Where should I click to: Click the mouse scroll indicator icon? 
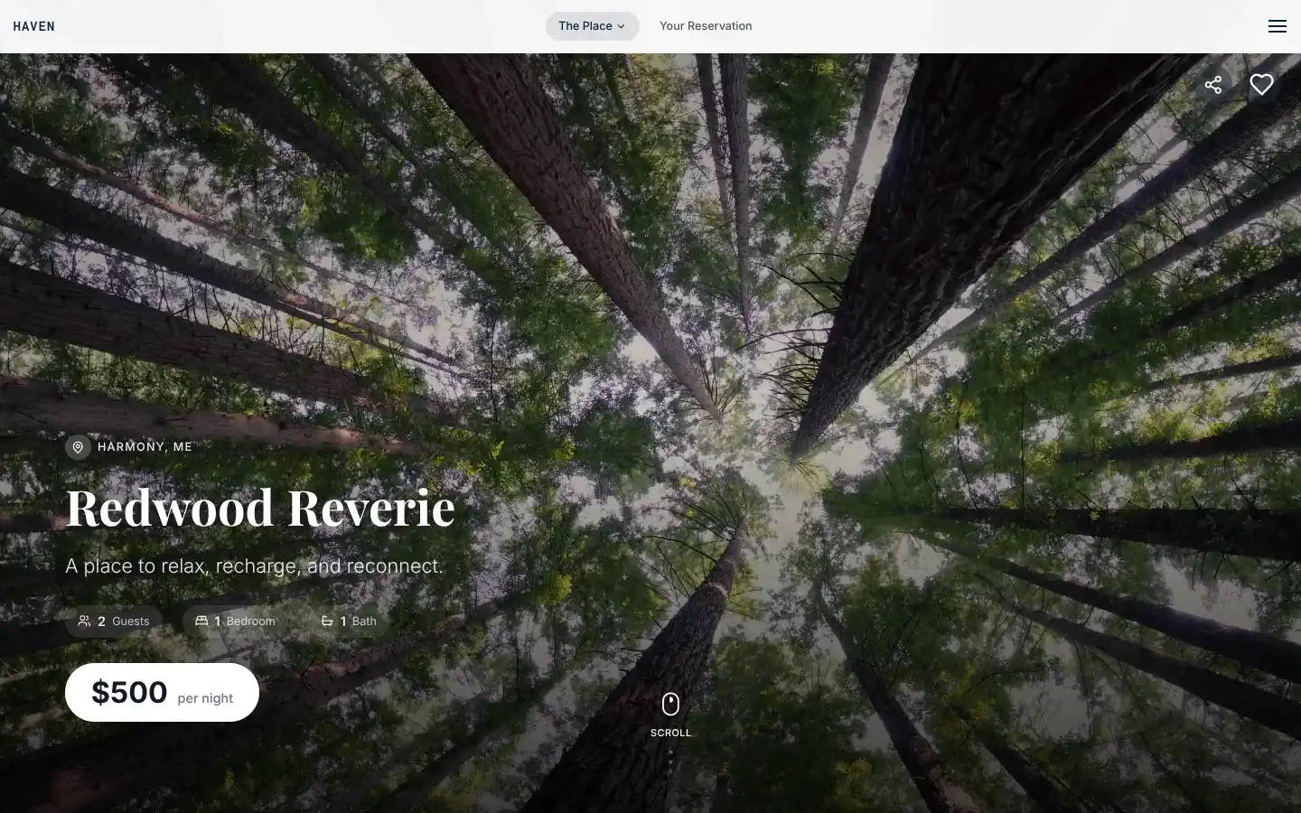(670, 705)
